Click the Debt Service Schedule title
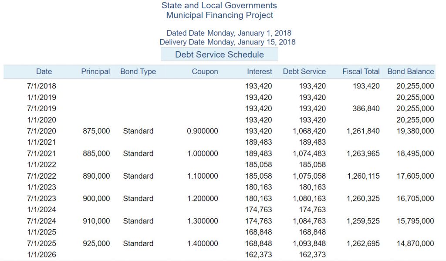This screenshot has width=446, height=261. click(x=220, y=54)
